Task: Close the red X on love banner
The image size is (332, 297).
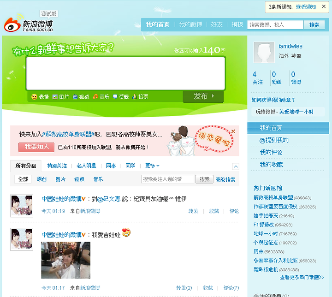Action: pos(233,131)
